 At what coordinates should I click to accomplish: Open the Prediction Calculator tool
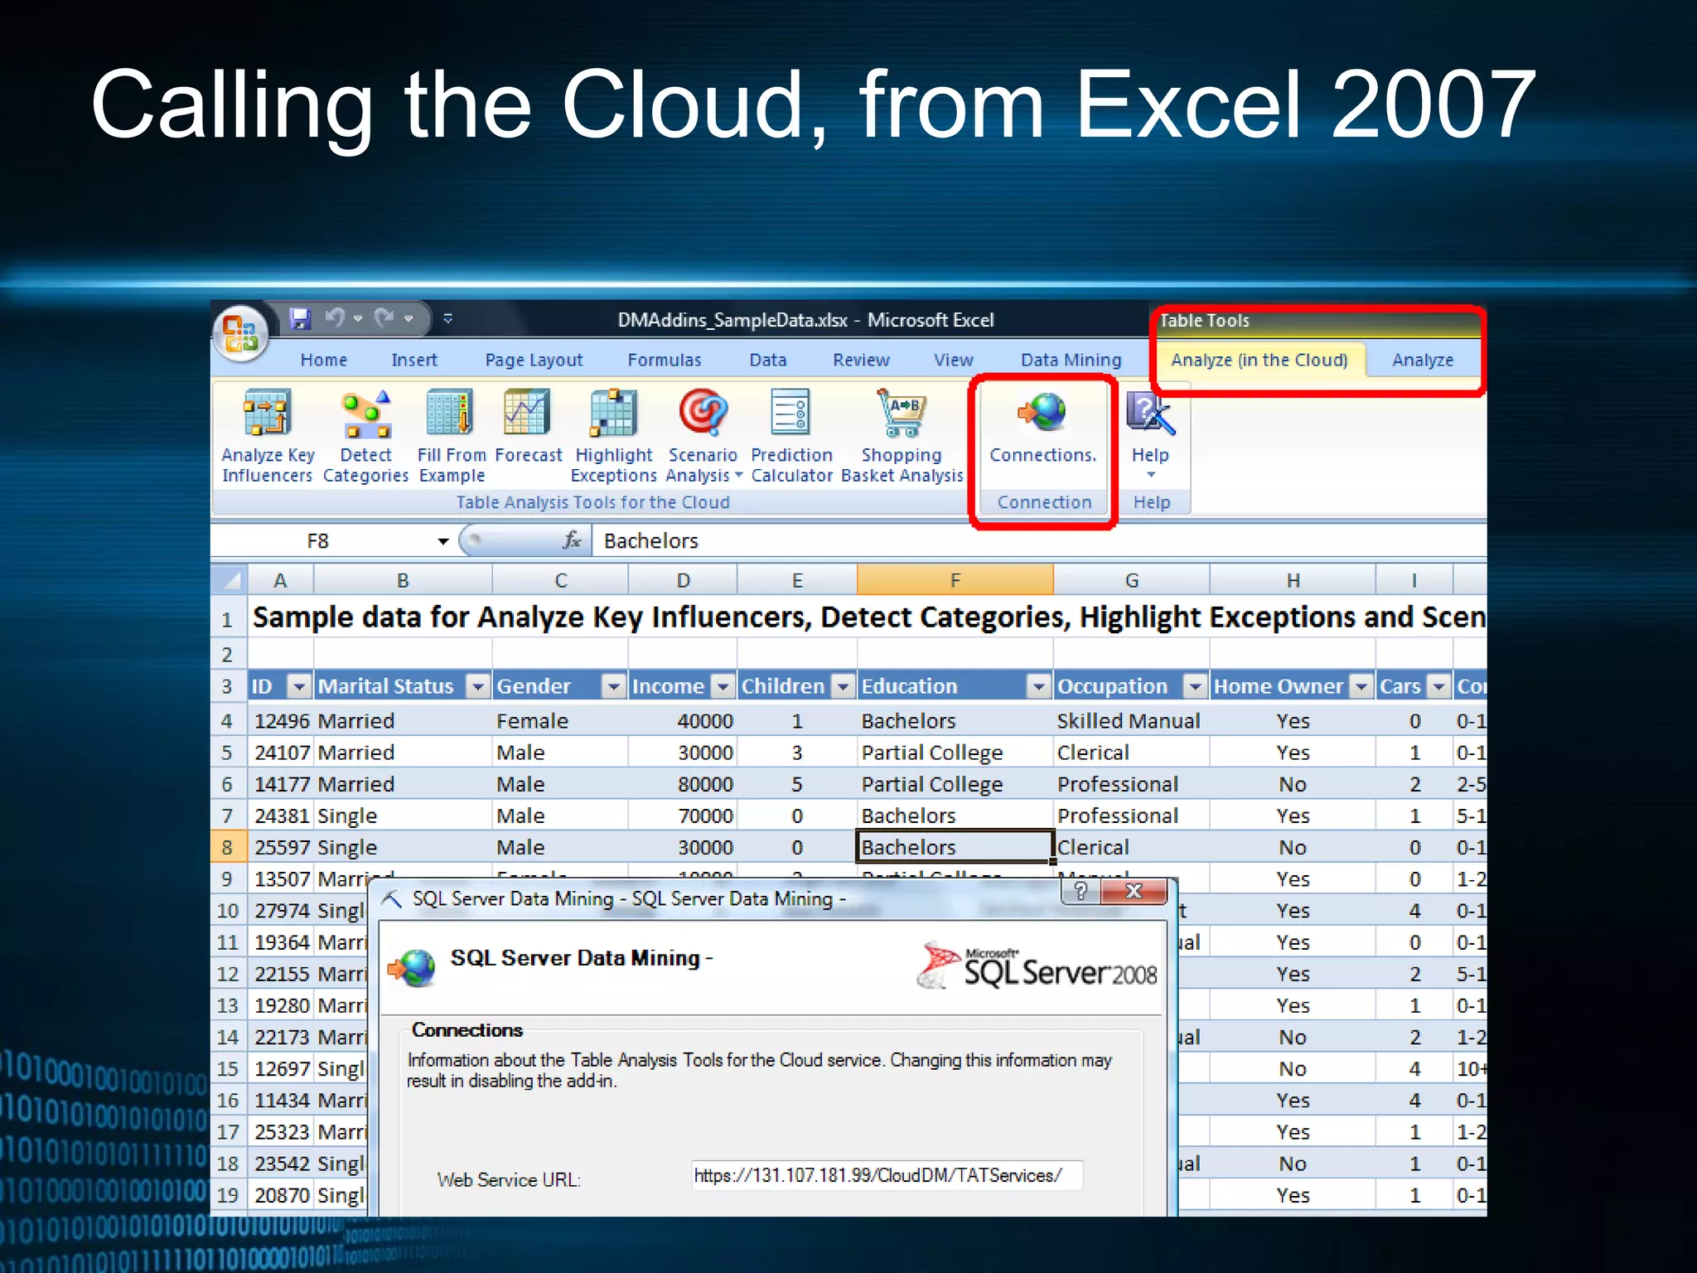pyautogui.click(x=790, y=414)
